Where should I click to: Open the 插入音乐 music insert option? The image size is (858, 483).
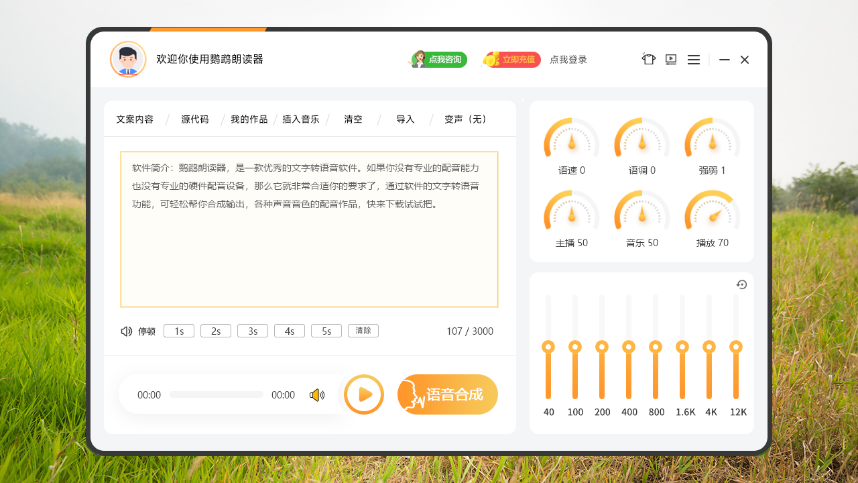(301, 119)
